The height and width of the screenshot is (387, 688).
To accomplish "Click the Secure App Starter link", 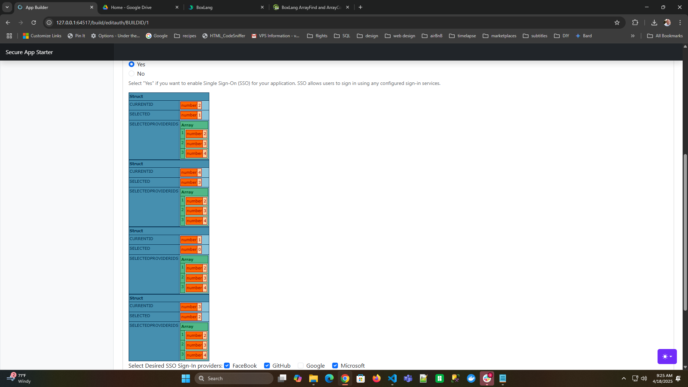I will pyautogui.click(x=29, y=52).
